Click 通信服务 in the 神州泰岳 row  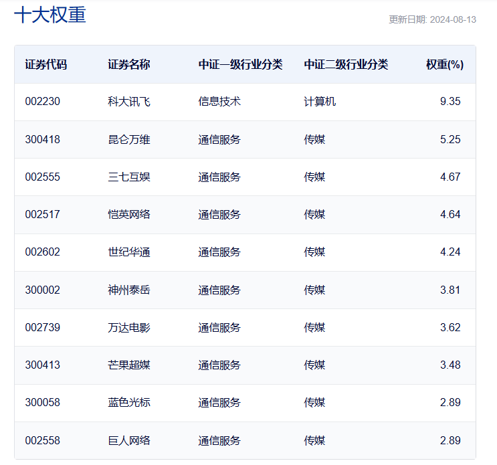coord(219,290)
